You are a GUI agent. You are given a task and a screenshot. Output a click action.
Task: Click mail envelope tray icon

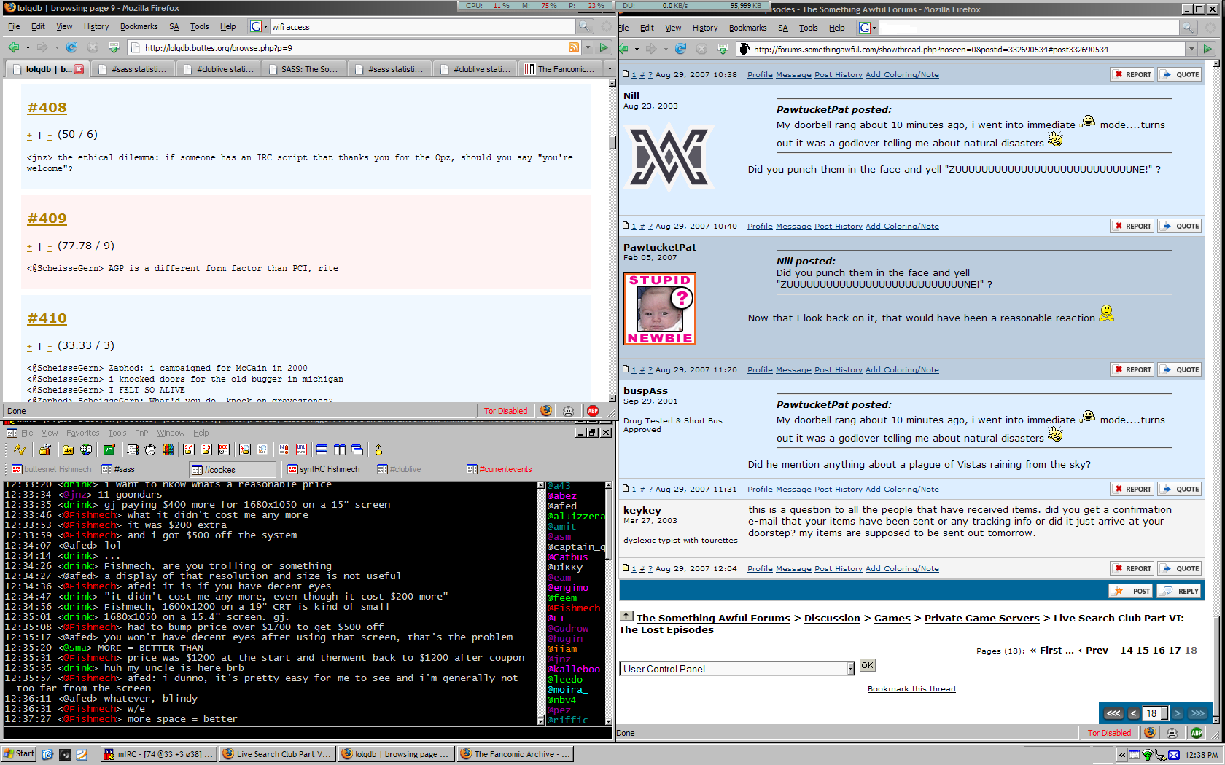point(1173,755)
